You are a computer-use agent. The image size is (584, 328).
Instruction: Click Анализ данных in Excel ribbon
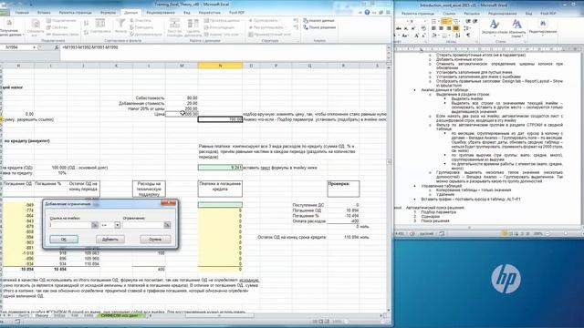(x=318, y=20)
